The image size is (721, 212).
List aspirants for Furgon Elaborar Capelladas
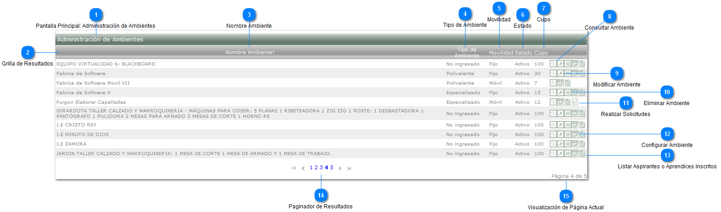click(x=568, y=102)
